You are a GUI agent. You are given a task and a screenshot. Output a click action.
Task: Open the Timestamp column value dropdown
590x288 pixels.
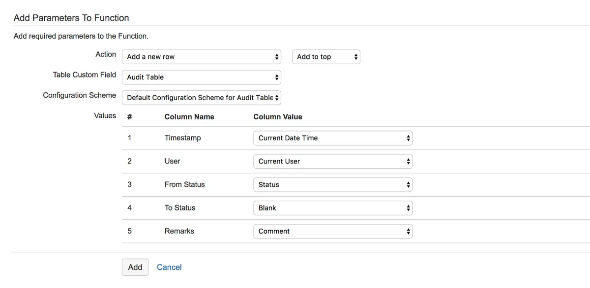(333, 138)
